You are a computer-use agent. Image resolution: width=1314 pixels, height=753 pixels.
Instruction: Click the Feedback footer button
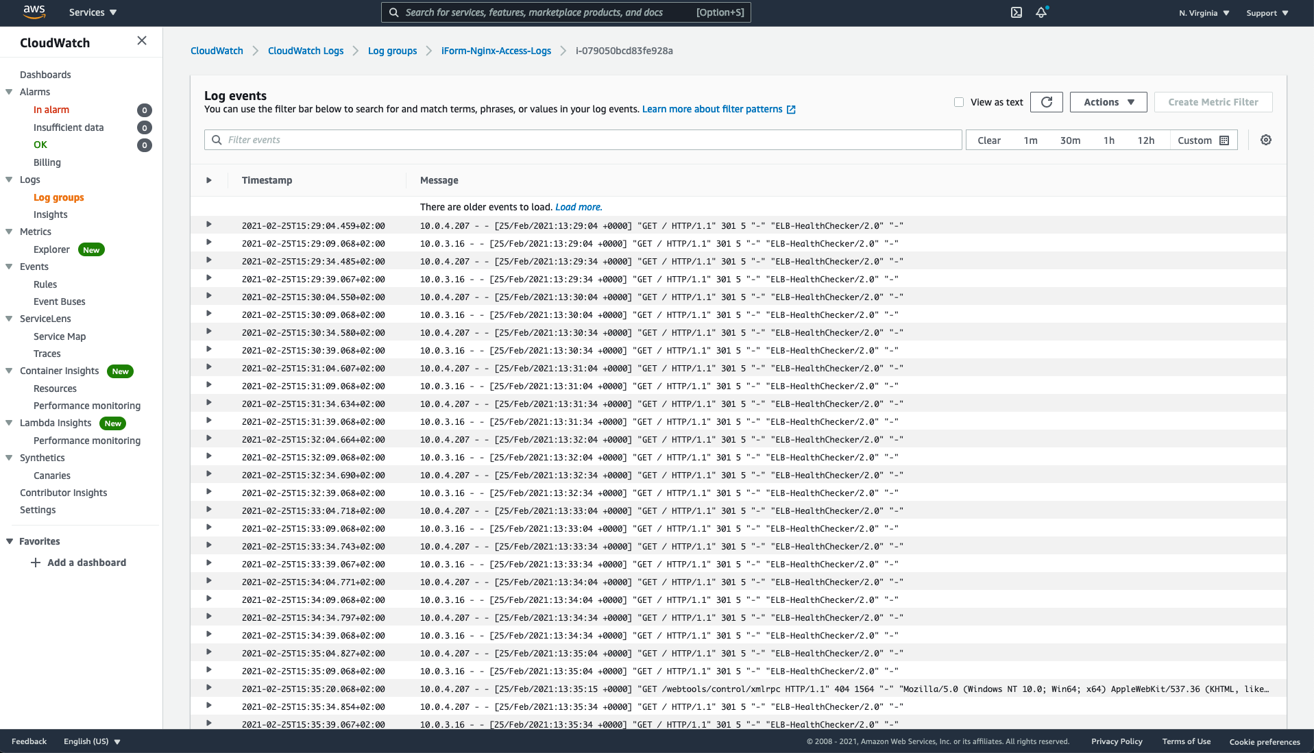29,741
